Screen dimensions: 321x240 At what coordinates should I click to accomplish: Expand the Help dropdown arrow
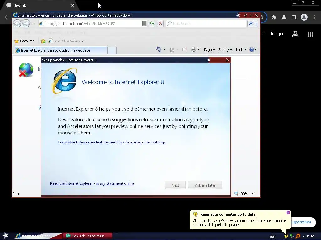pos(255,50)
